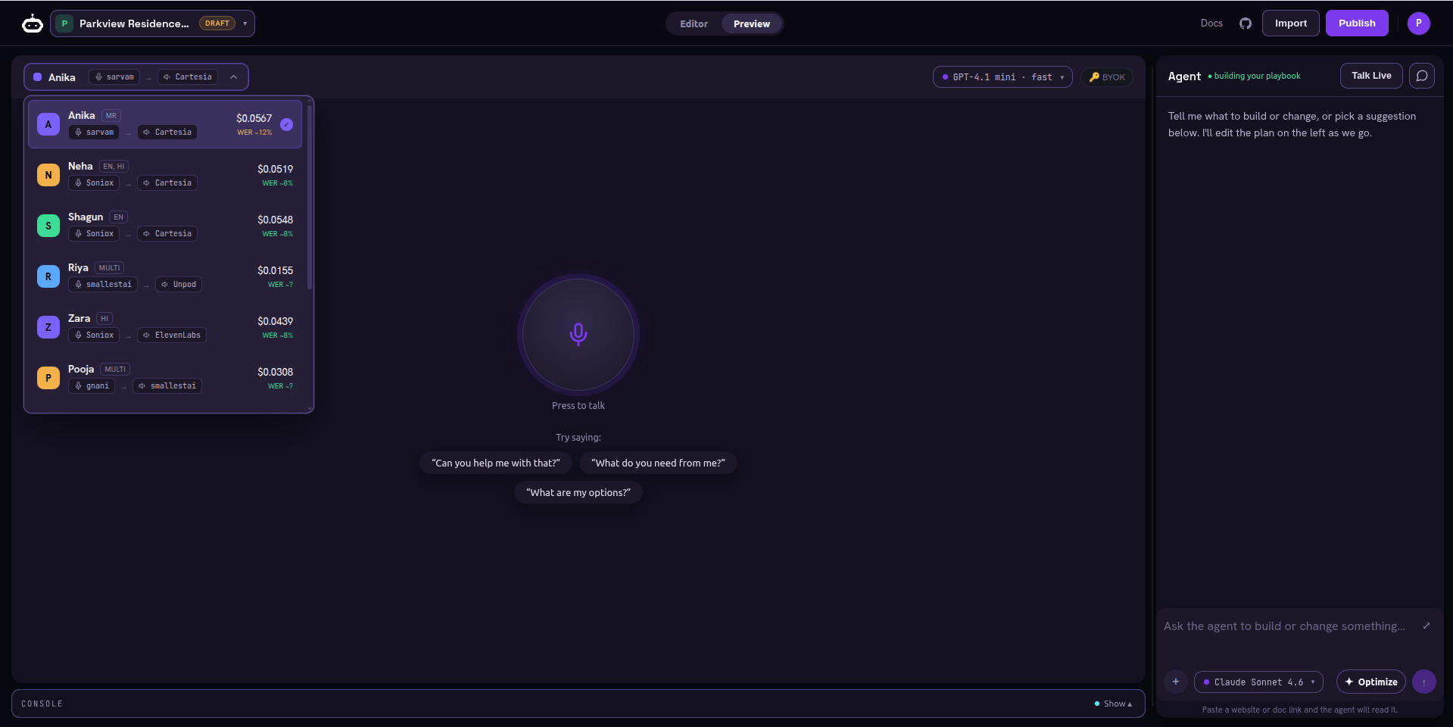
Task: Click the Cartesia tag in header selector
Action: (x=188, y=77)
